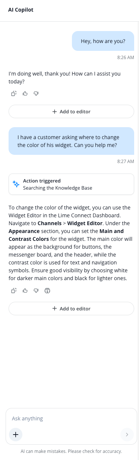Copy the "I'm doing well" reply

coord(13,93)
